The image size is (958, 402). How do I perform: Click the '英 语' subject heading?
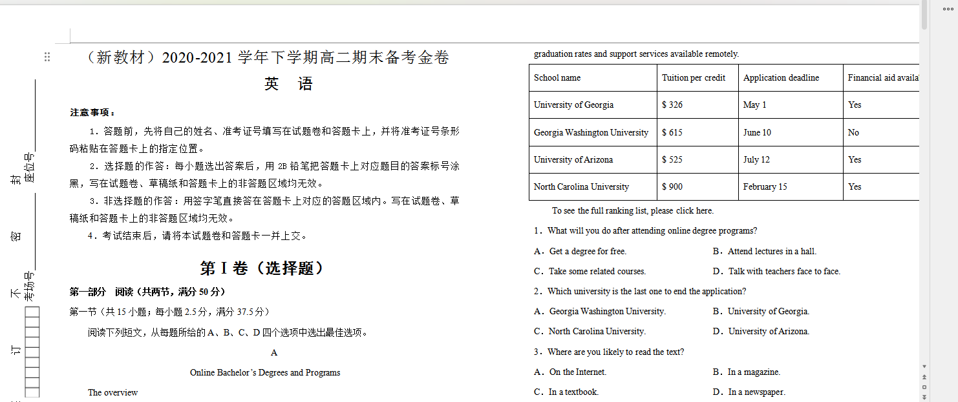[288, 84]
